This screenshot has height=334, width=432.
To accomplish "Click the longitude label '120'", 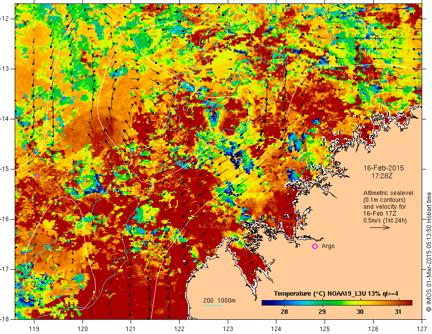I will (82, 329).
